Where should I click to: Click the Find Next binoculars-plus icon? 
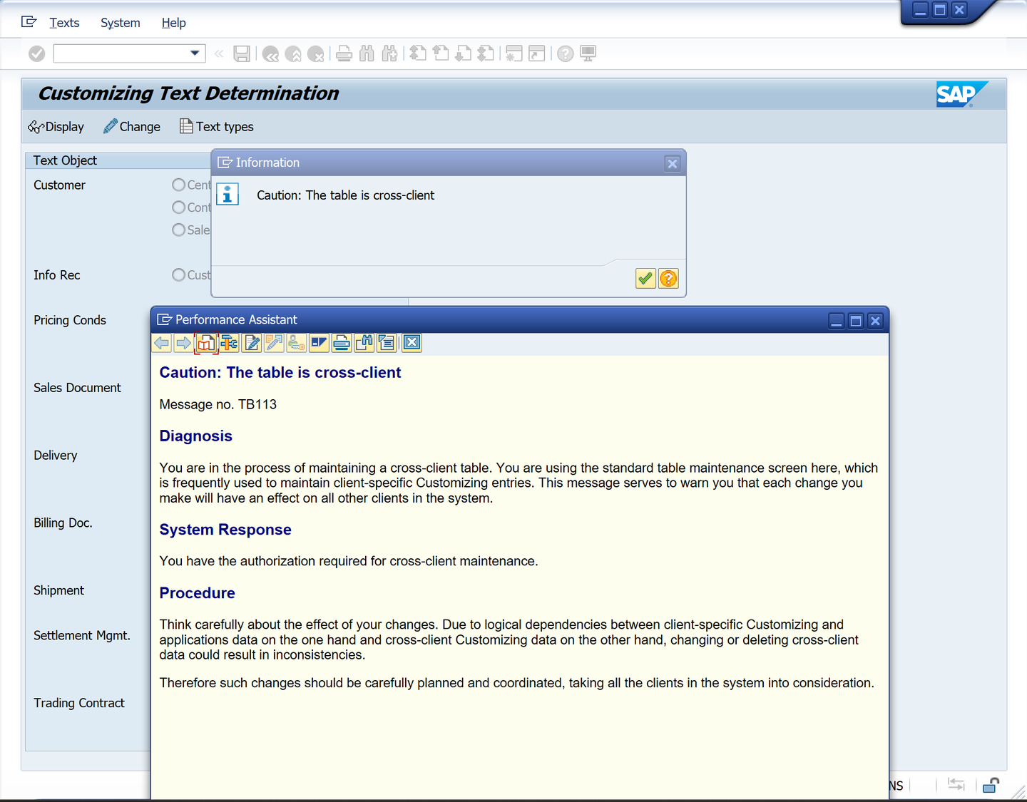[x=389, y=53]
